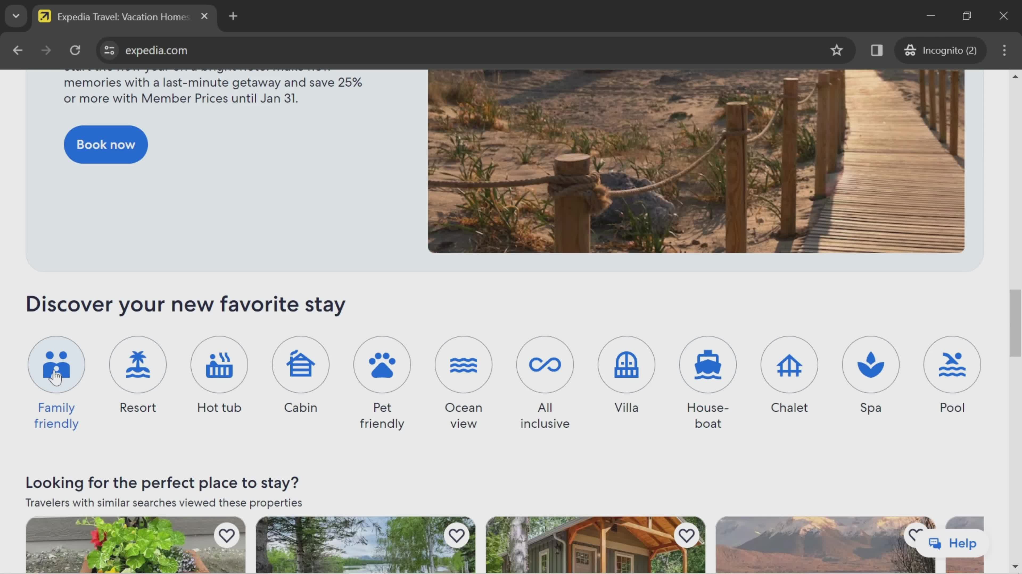1022x574 pixels.
Task: Open the Help chat button
Action: click(x=952, y=543)
